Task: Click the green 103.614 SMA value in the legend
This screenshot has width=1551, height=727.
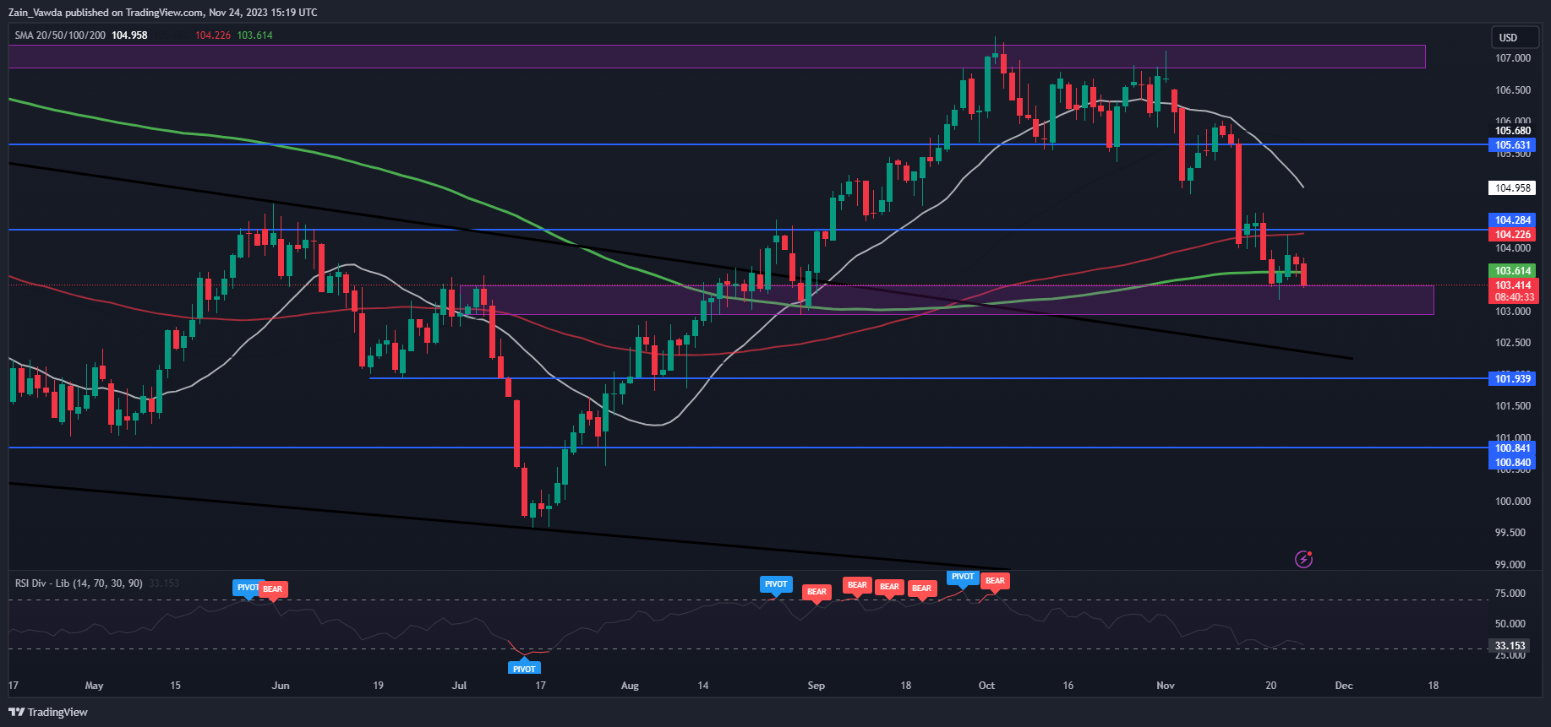Action: coord(254,35)
